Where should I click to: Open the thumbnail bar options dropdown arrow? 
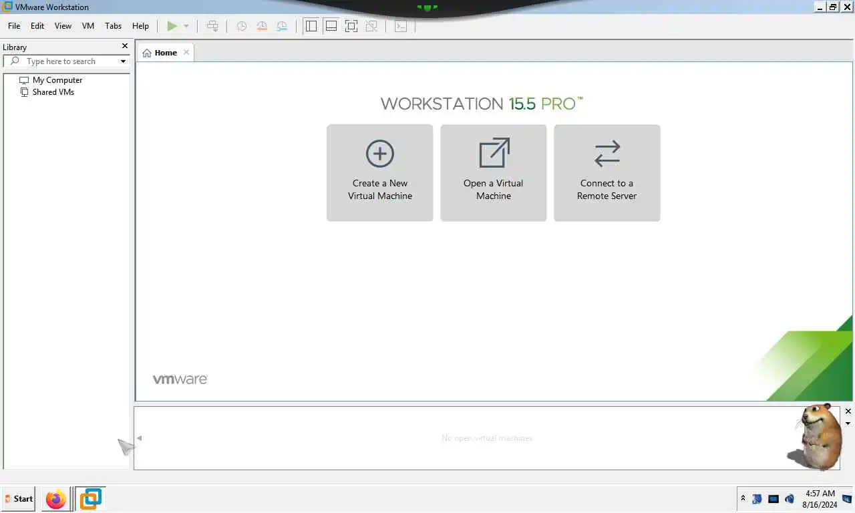[x=848, y=423]
